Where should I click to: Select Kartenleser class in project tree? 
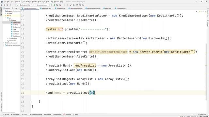(x=15, y=32)
